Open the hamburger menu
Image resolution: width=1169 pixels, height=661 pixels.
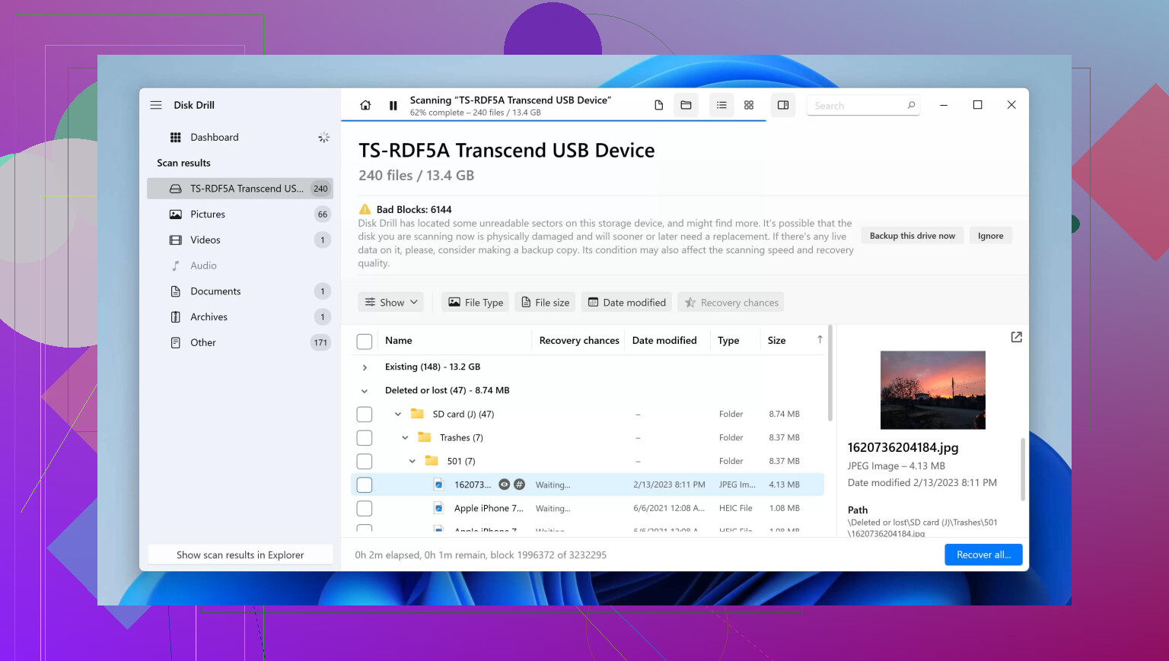[156, 105]
